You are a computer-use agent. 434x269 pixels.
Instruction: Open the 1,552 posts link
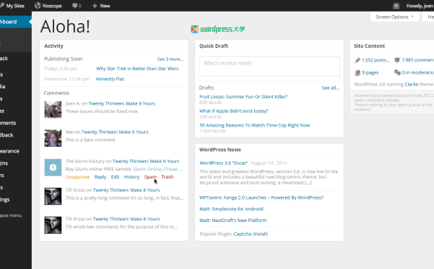376,60
